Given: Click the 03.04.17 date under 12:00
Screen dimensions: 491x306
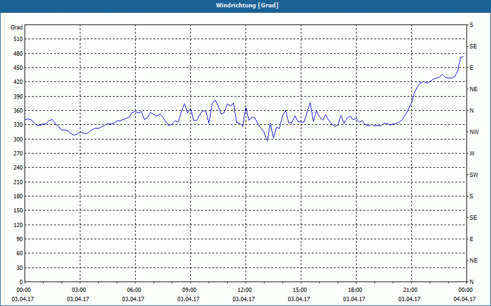Looking at the screenshot, I should 243,299.
